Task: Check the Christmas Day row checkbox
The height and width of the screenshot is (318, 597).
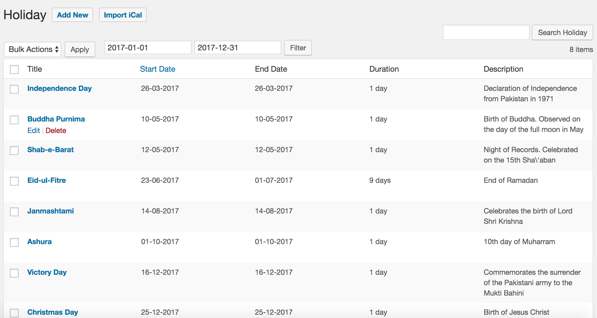Action: pos(14,313)
